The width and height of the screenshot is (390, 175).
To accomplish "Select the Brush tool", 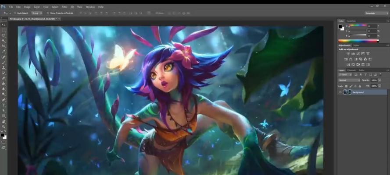I will point(4,62).
